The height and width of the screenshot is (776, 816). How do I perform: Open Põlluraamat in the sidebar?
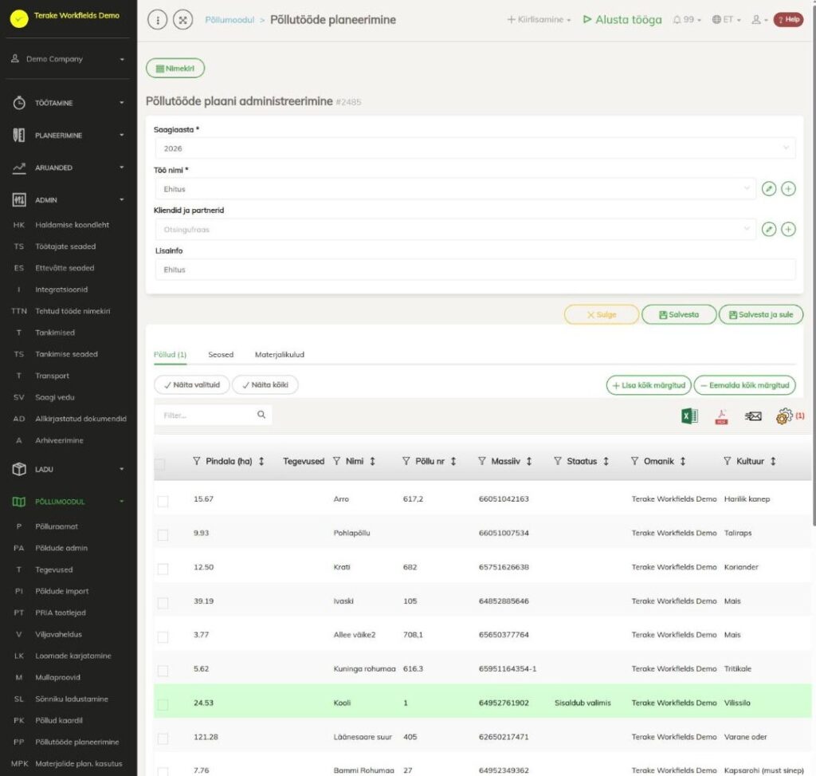click(x=57, y=526)
